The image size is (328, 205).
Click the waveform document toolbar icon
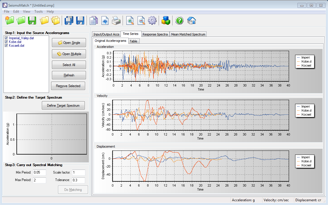point(105,20)
